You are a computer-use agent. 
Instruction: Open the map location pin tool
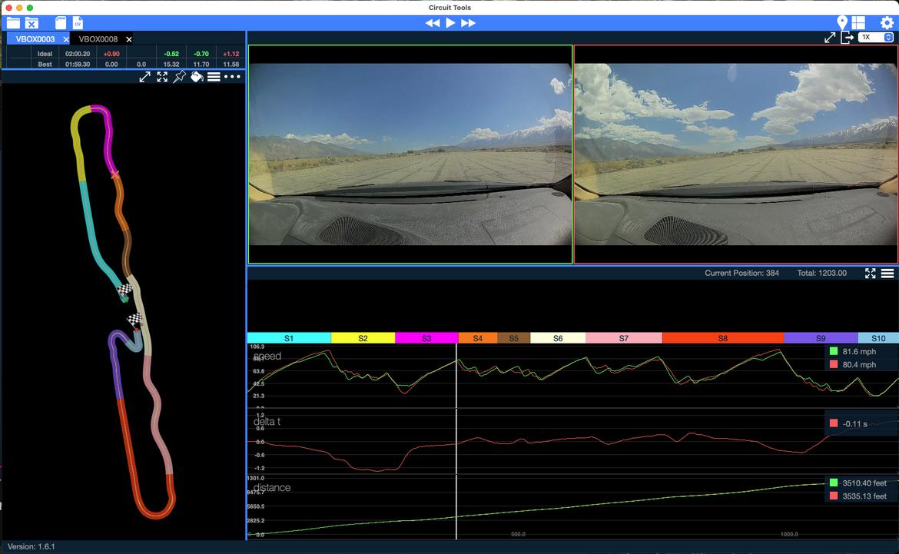click(x=842, y=23)
